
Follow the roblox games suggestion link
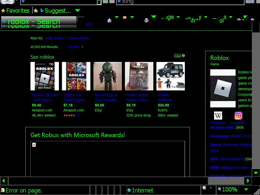point(79,38)
